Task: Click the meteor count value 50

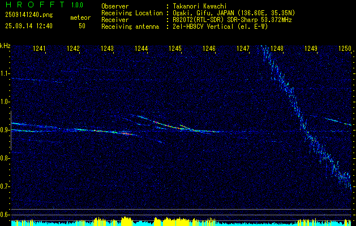Action: [82, 26]
